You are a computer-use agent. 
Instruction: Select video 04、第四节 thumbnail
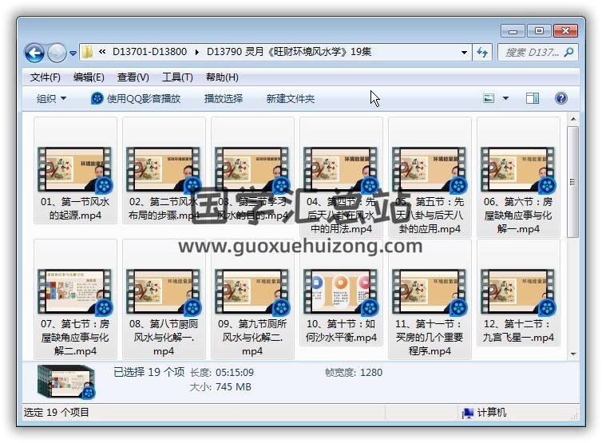click(x=341, y=170)
